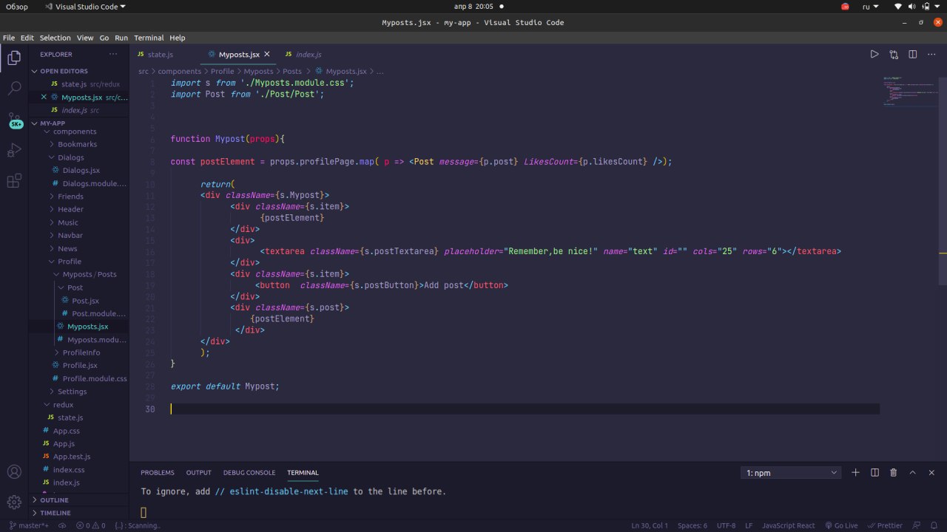Switch to the state.js editor tab
The image size is (947, 532).
(160, 55)
